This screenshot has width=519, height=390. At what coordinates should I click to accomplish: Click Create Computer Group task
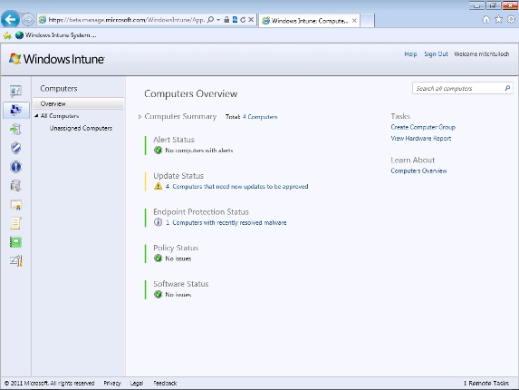click(x=423, y=127)
